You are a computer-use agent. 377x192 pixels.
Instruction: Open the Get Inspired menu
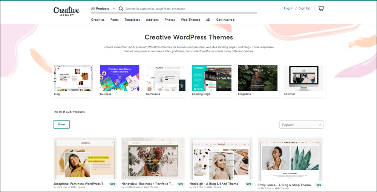225,20
